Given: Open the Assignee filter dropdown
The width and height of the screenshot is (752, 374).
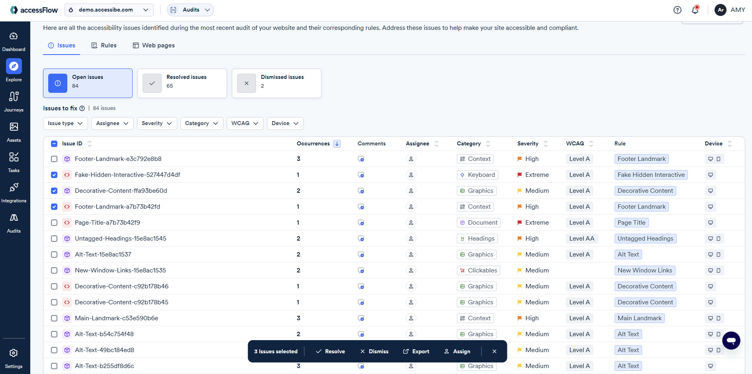Looking at the screenshot, I should [x=112, y=123].
